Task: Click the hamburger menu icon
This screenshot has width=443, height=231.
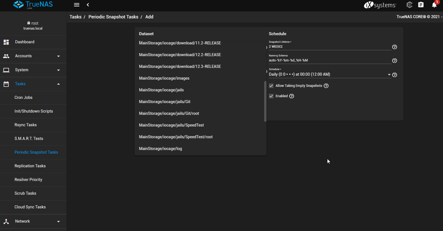Action: 77,5
